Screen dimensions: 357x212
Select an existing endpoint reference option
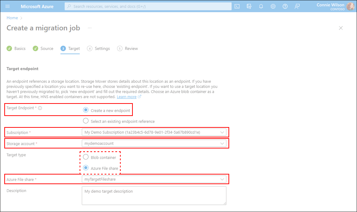pyautogui.click(x=86, y=121)
